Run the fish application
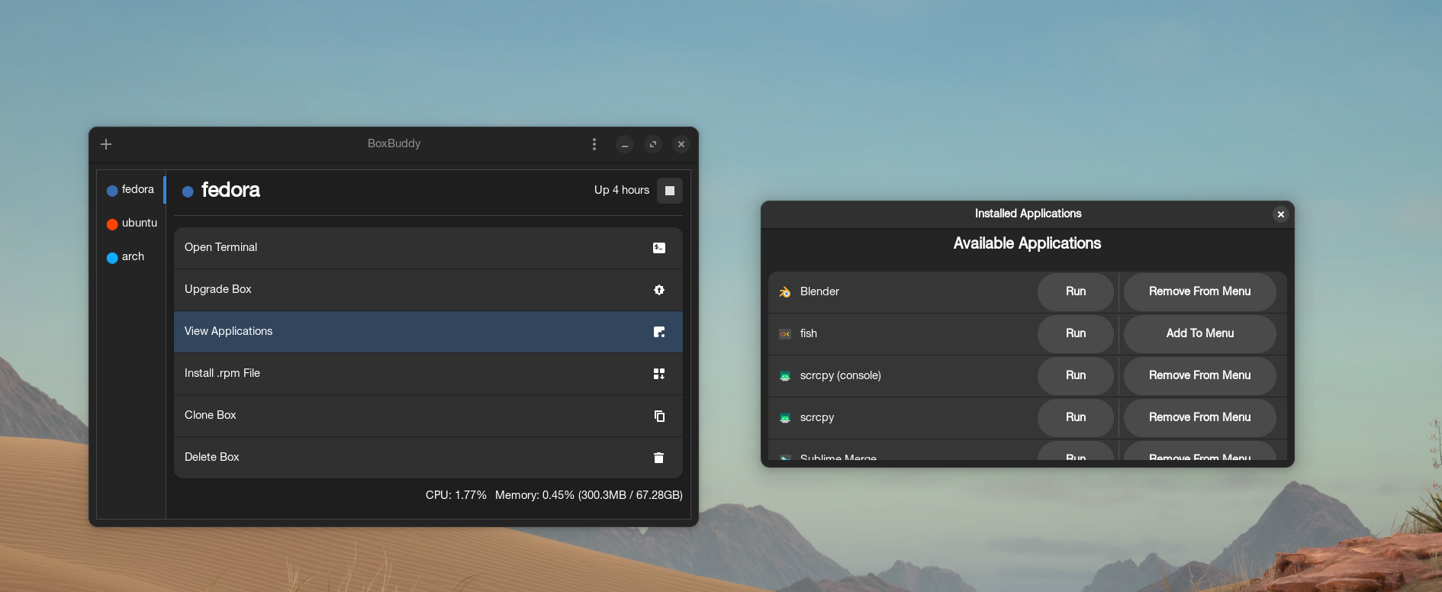 pyautogui.click(x=1076, y=334)
